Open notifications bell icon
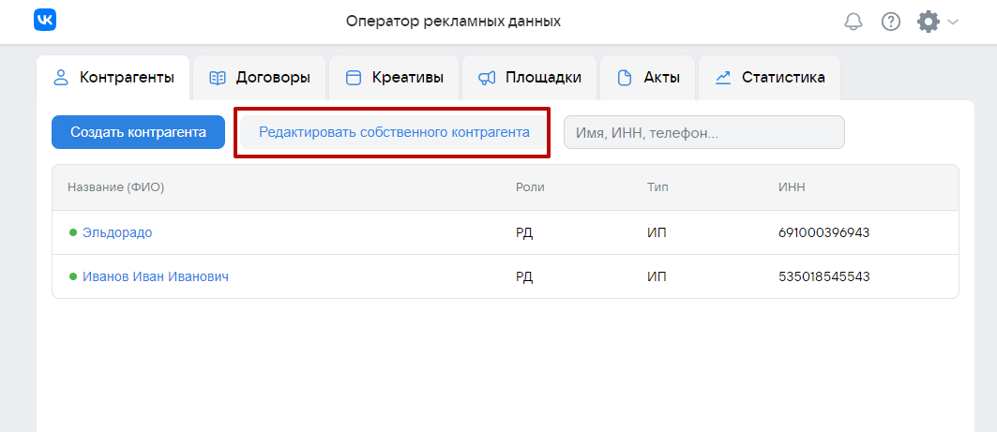This screenshot has height=432, width=997. tap(853, 22)
